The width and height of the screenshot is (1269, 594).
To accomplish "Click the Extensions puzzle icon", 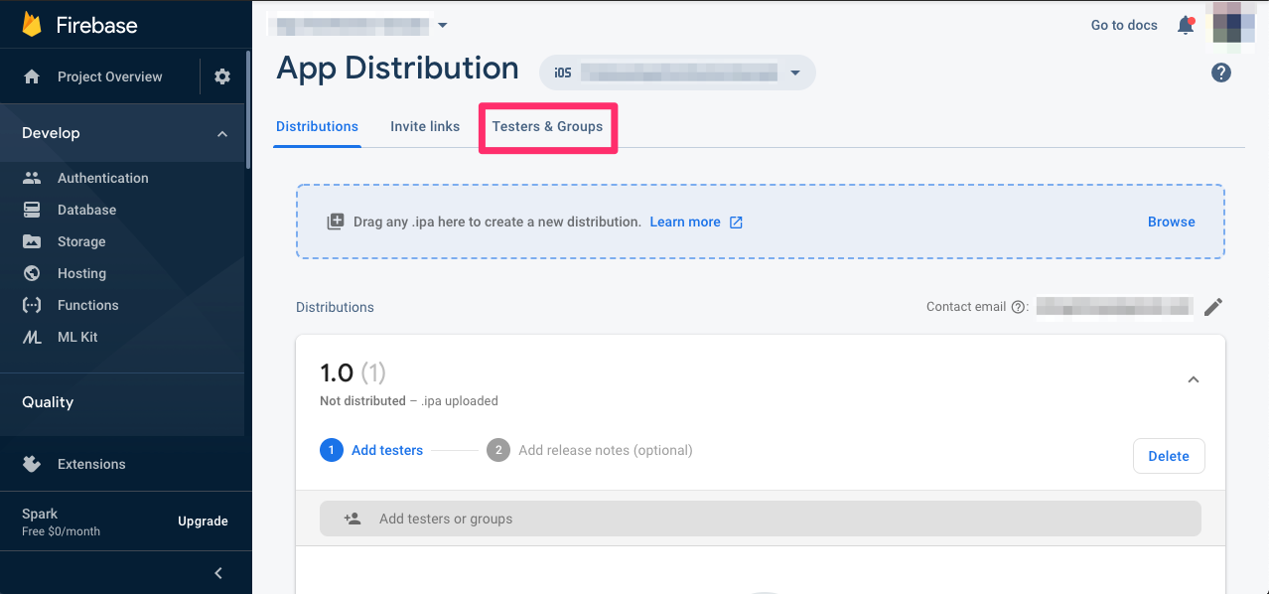I will tap(32, 464).
